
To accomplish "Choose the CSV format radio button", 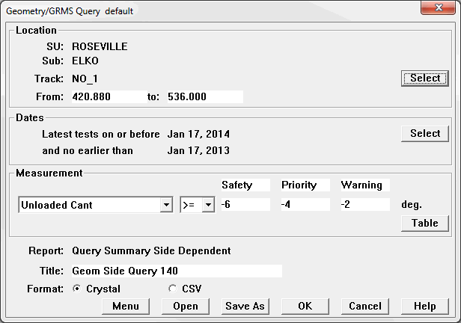I will click(x=173, y=289).
